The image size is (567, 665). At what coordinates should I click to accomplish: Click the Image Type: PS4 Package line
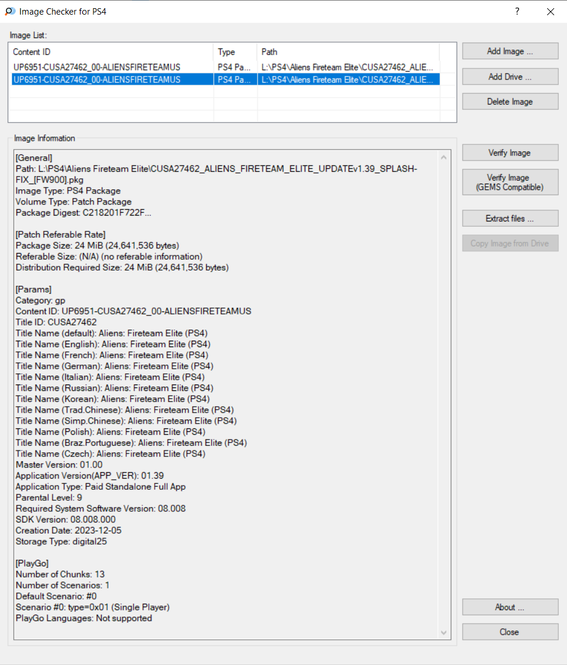point(68,191)
